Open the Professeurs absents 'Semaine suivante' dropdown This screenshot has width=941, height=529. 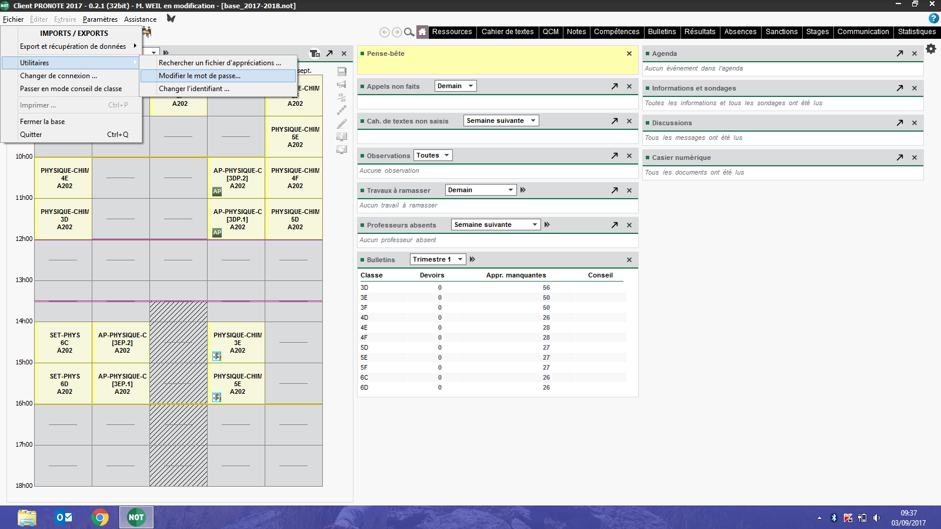point(495,225)
